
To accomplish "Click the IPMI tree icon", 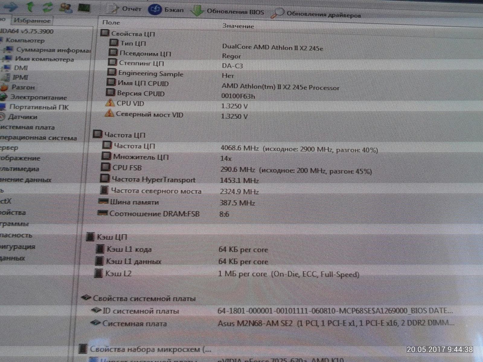I will (x=5, y=78).
